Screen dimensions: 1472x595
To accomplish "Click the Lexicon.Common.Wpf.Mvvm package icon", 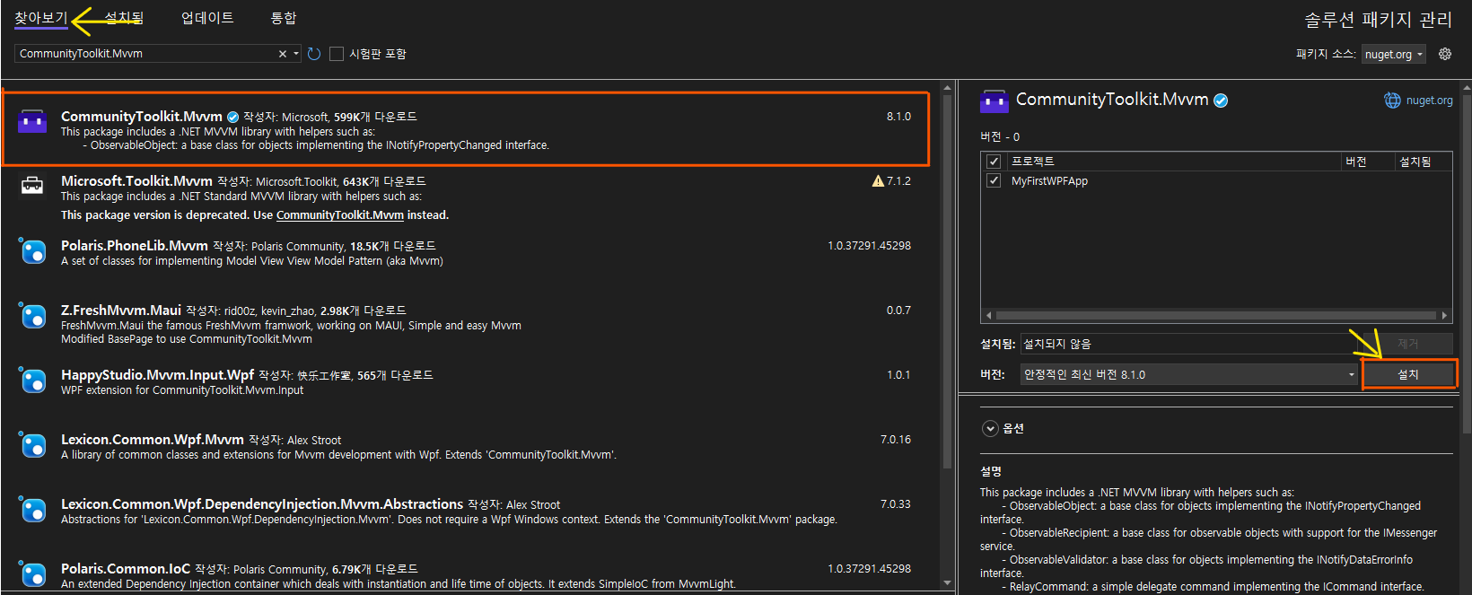I will 32,445.
